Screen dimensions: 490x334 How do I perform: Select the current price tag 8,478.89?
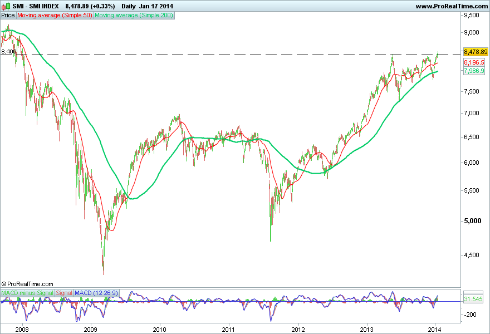(x=476, y=52)
